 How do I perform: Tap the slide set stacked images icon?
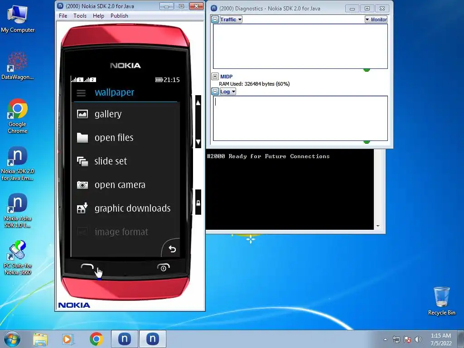pyautogui.click(x=82, y=161)
